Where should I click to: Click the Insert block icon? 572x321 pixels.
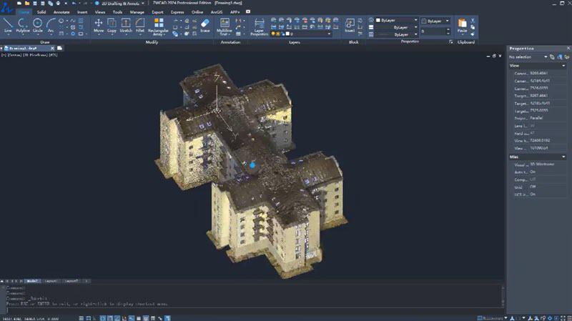350,26
